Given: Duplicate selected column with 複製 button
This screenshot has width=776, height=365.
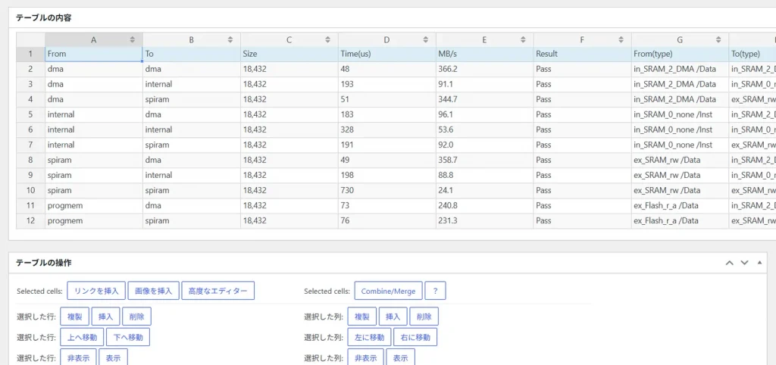Looking at the screenshot, I should [x=362, y=317].
